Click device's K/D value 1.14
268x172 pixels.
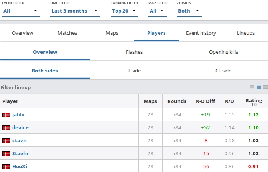229,127
